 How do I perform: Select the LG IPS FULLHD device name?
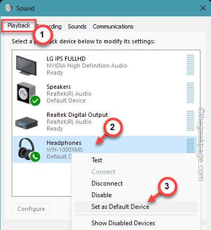(x=66, y=59)
